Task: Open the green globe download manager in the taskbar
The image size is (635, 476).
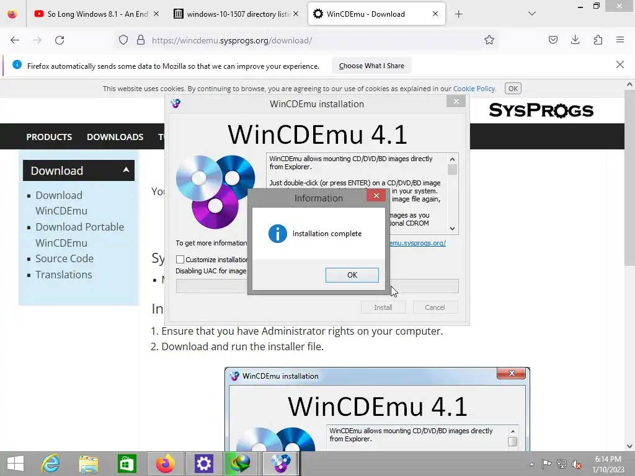Action: coord(241,464)
